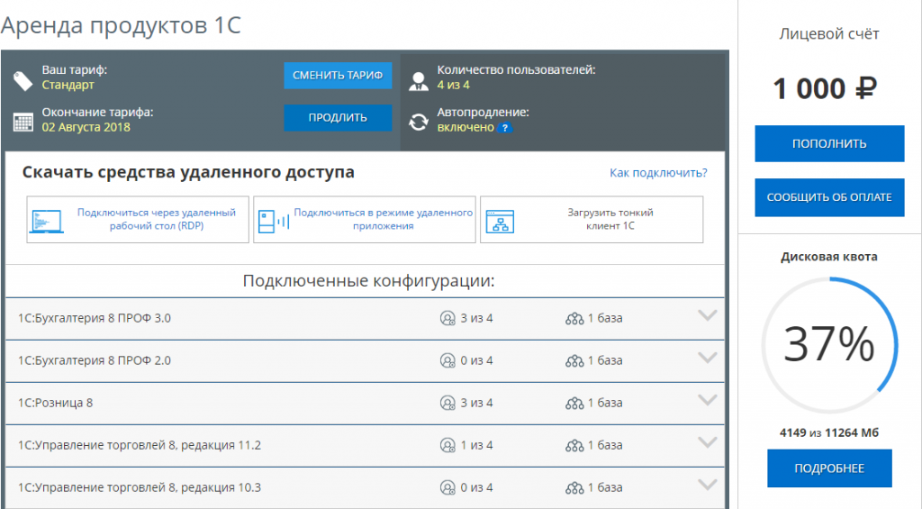Click database icon in 1С:Розница 8 row
The image size is (922, 509).
(x=574, y=404)
